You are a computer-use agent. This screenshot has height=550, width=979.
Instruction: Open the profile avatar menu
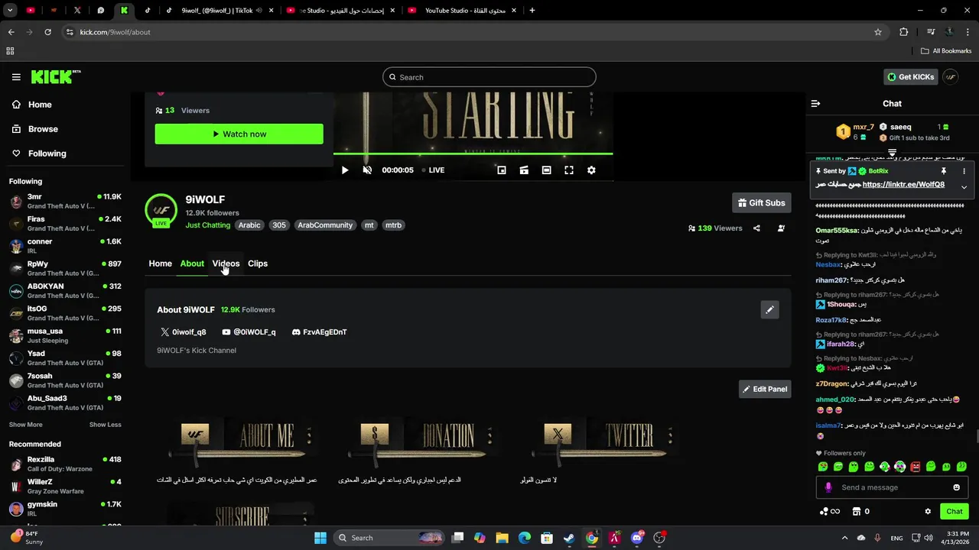point(951,77)
